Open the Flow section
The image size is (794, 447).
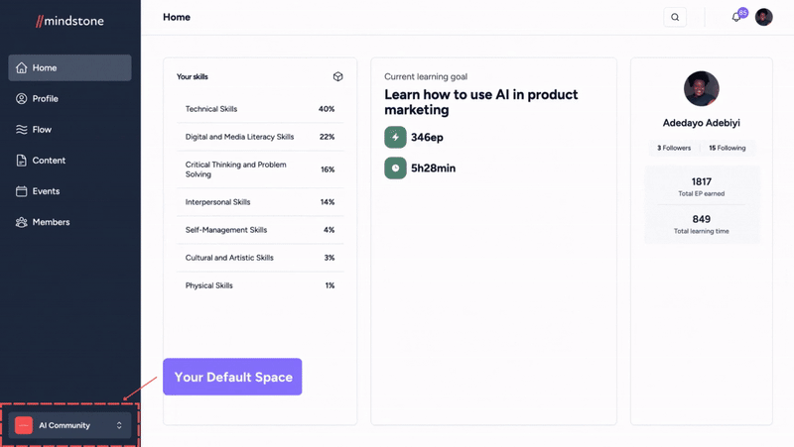point(69,130)
